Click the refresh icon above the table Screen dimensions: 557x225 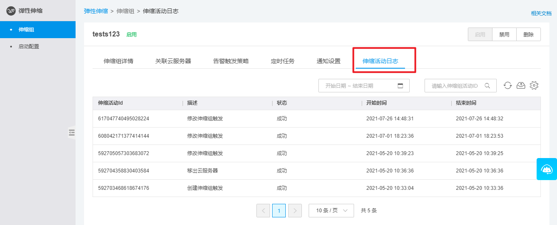[x=508, y=86]
